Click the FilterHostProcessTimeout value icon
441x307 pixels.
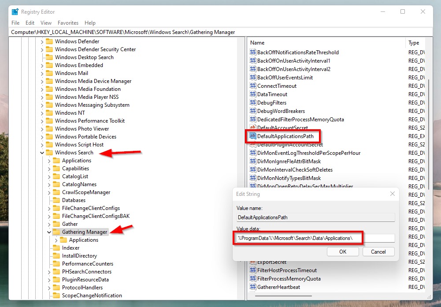point(253,270)
